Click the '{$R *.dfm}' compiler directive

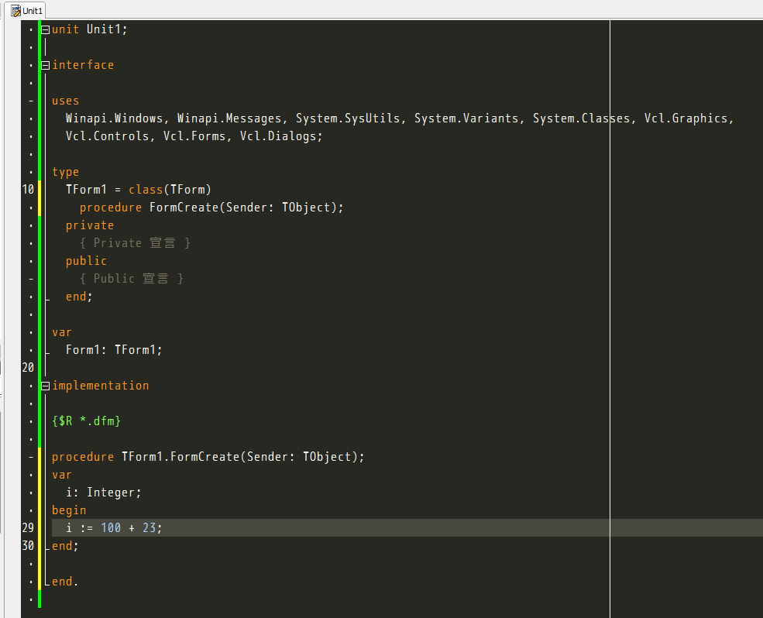tap(86, 421)
